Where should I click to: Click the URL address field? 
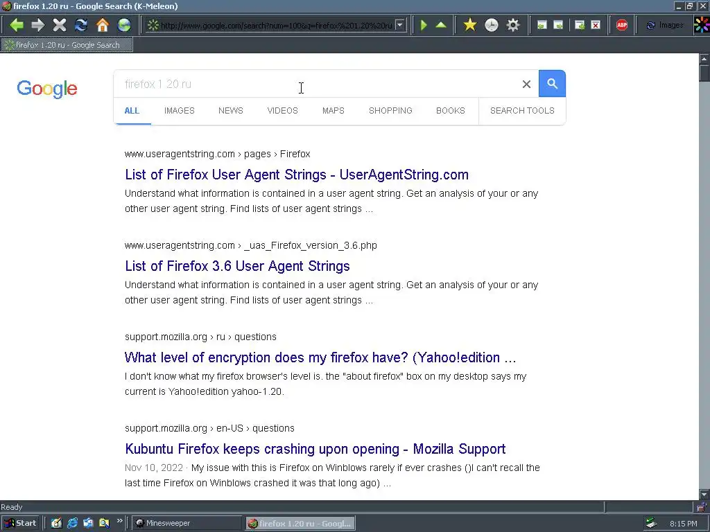pyautogui.click(x=276, y=26)
